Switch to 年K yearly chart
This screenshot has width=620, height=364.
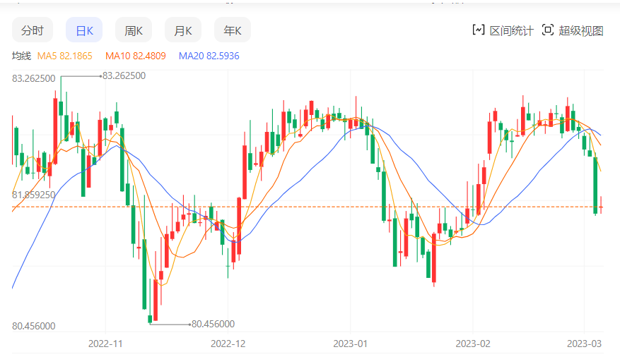click(x=233, y=30)
